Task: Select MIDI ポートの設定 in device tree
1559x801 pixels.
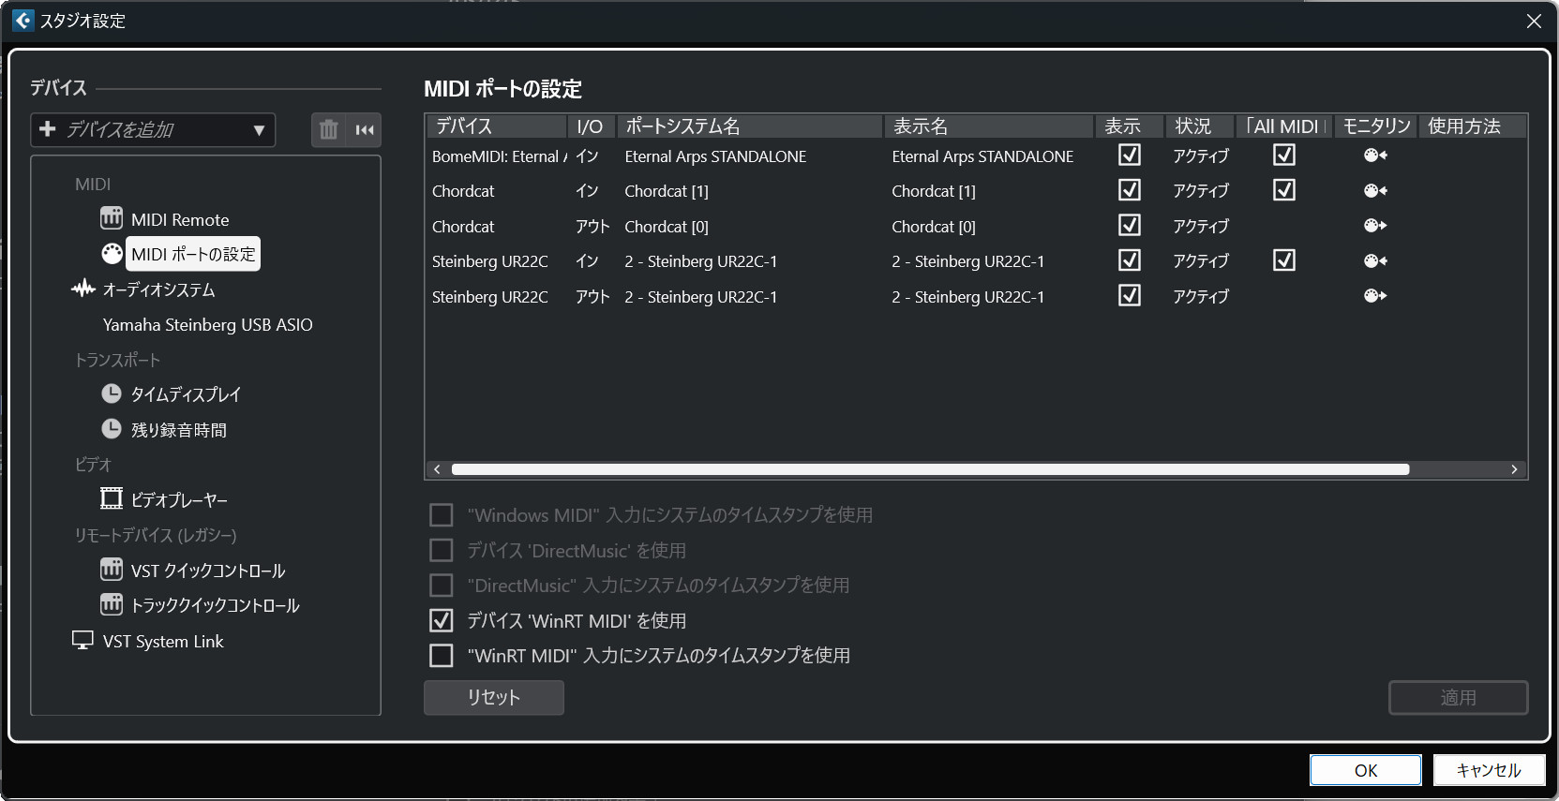Action: click(193, 254)
